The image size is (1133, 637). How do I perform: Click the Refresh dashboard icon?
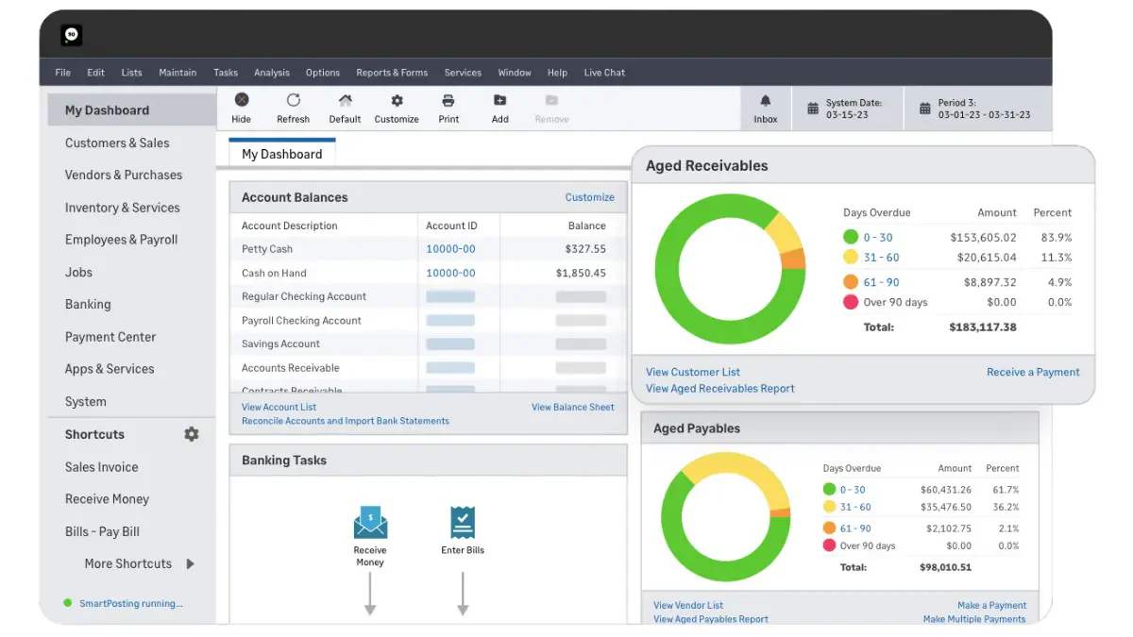point(294,100)
